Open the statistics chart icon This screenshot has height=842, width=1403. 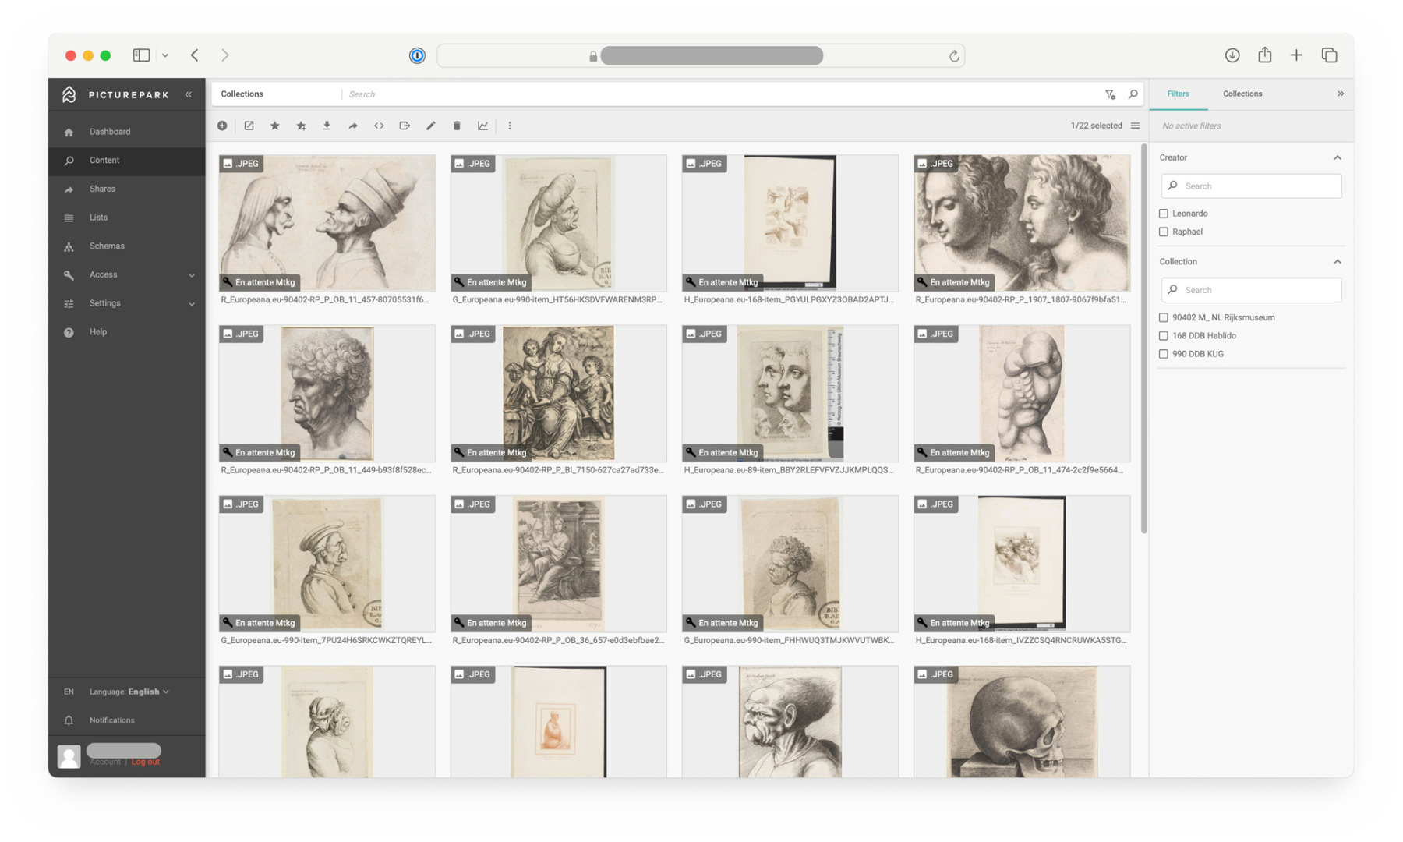pyautogui.click(x=483, y=126)
